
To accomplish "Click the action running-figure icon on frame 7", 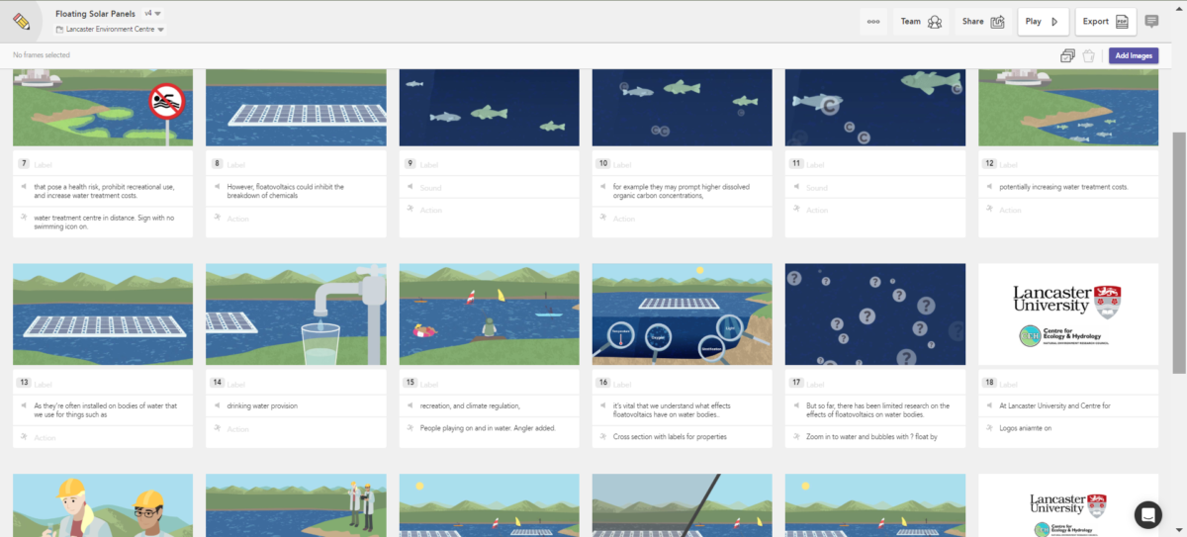I will point(24,217).
